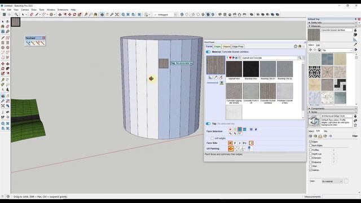This screenshot has height=203, width=361.
Task: Toggle the Edges checkbox in Styles
Action: (x=310, y=142)
